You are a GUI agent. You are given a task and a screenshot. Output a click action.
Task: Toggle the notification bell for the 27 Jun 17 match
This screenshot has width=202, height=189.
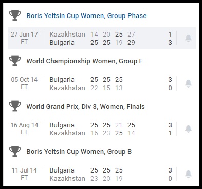[x=188, y=38]
